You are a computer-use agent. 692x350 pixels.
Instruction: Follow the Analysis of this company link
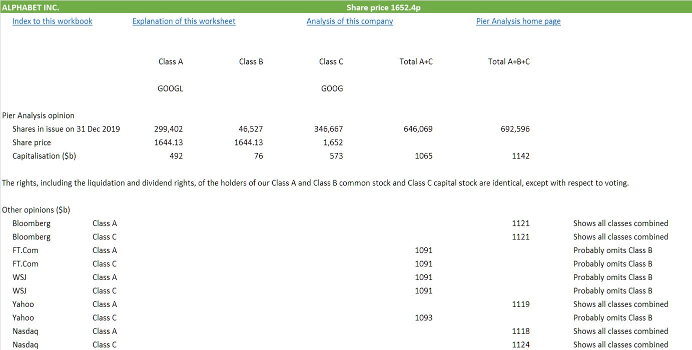tap(350, 21)
